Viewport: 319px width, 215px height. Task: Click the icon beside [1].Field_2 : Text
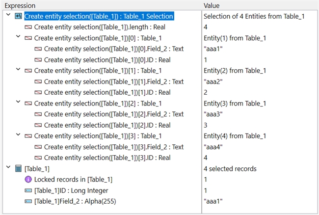38,81
